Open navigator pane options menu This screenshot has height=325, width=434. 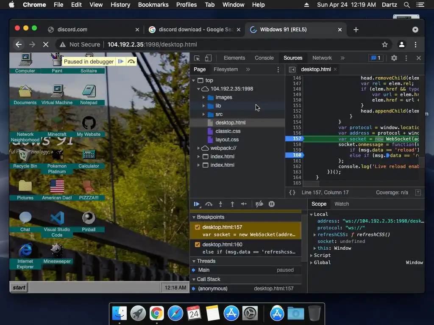(x=278, y=70)
